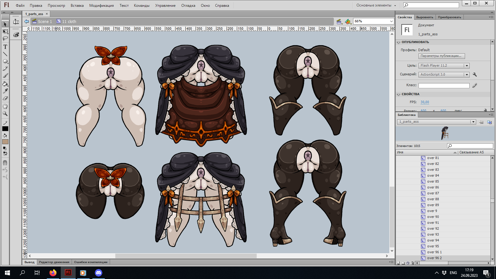Open the collapsed Color palette panel icon
The height and width of the screenshot is (279, 496).
(x=16, y=34)
